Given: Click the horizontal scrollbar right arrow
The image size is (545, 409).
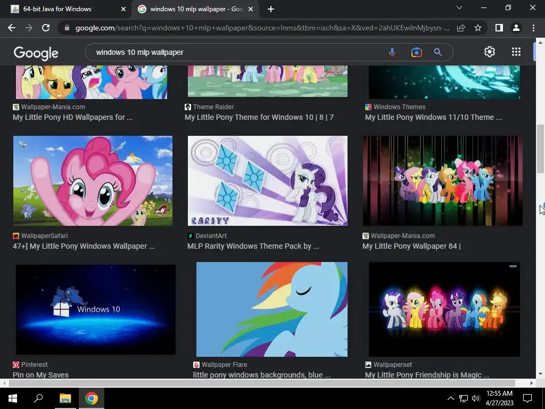Looking at the screenshot, I should click(x=532, y=383).
